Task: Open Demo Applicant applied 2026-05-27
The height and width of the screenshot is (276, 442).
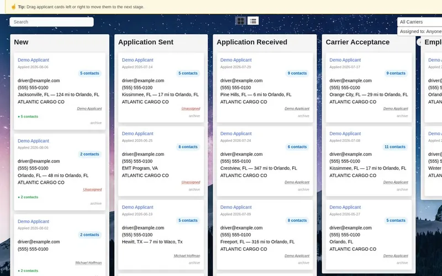Action: (345, 207)
